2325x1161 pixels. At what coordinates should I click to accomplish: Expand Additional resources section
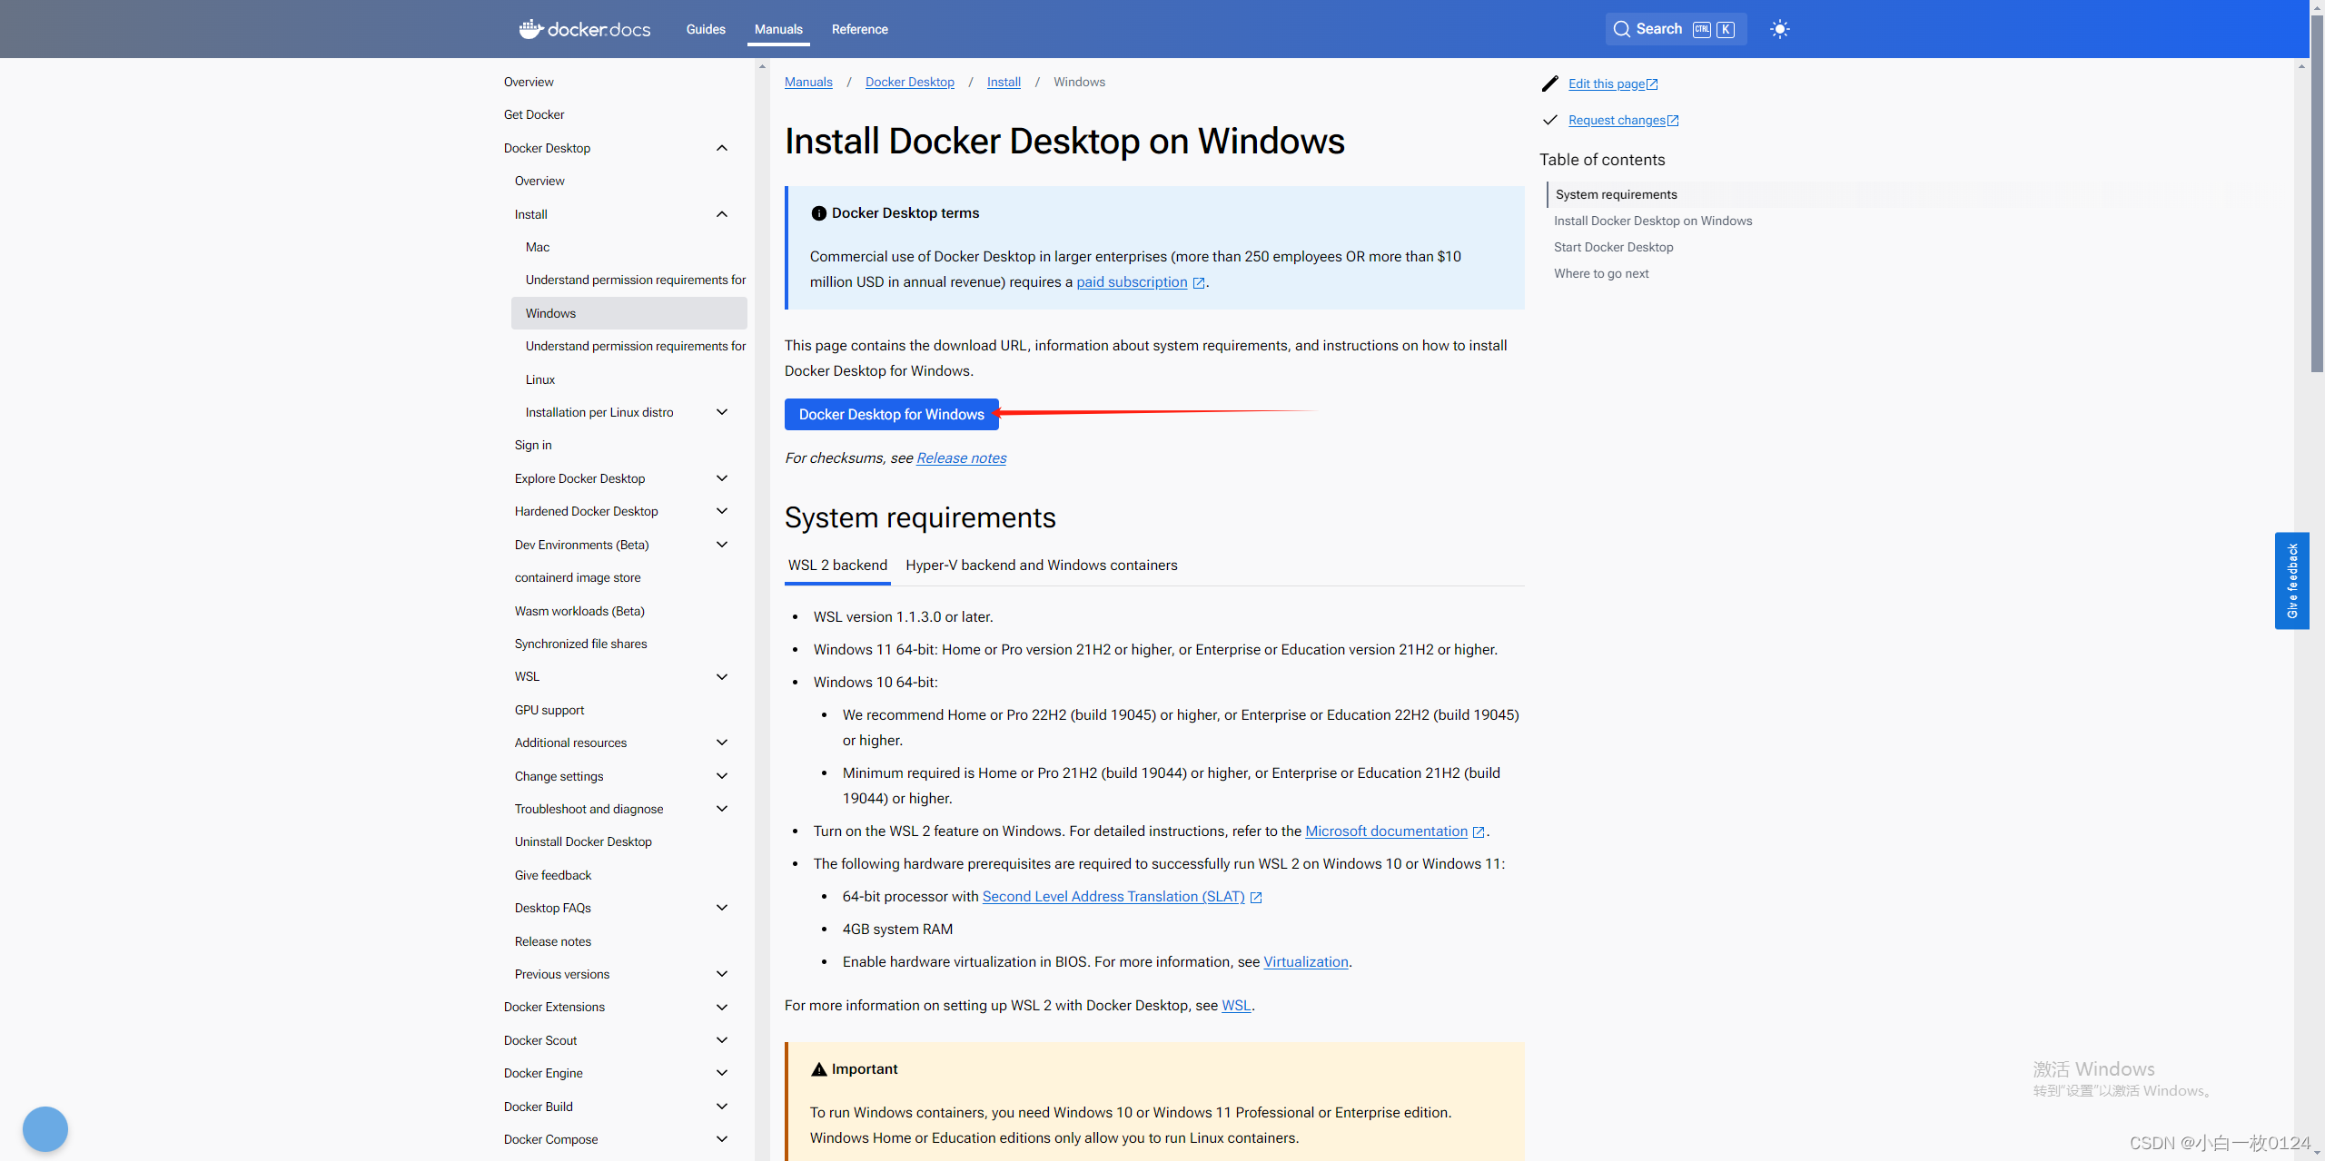722,743
